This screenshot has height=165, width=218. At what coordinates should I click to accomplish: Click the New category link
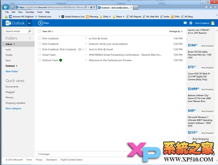click(x=13, y=108)
